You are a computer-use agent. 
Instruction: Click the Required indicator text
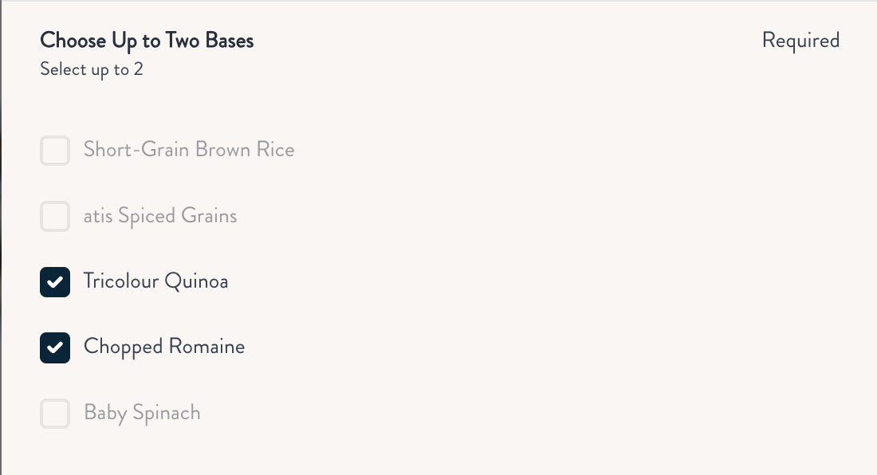click(x=800, y=40)
